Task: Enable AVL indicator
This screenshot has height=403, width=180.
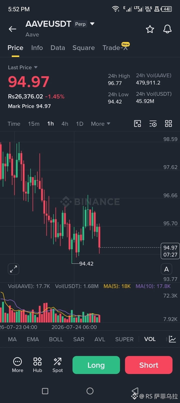Action: click(100, 339)
